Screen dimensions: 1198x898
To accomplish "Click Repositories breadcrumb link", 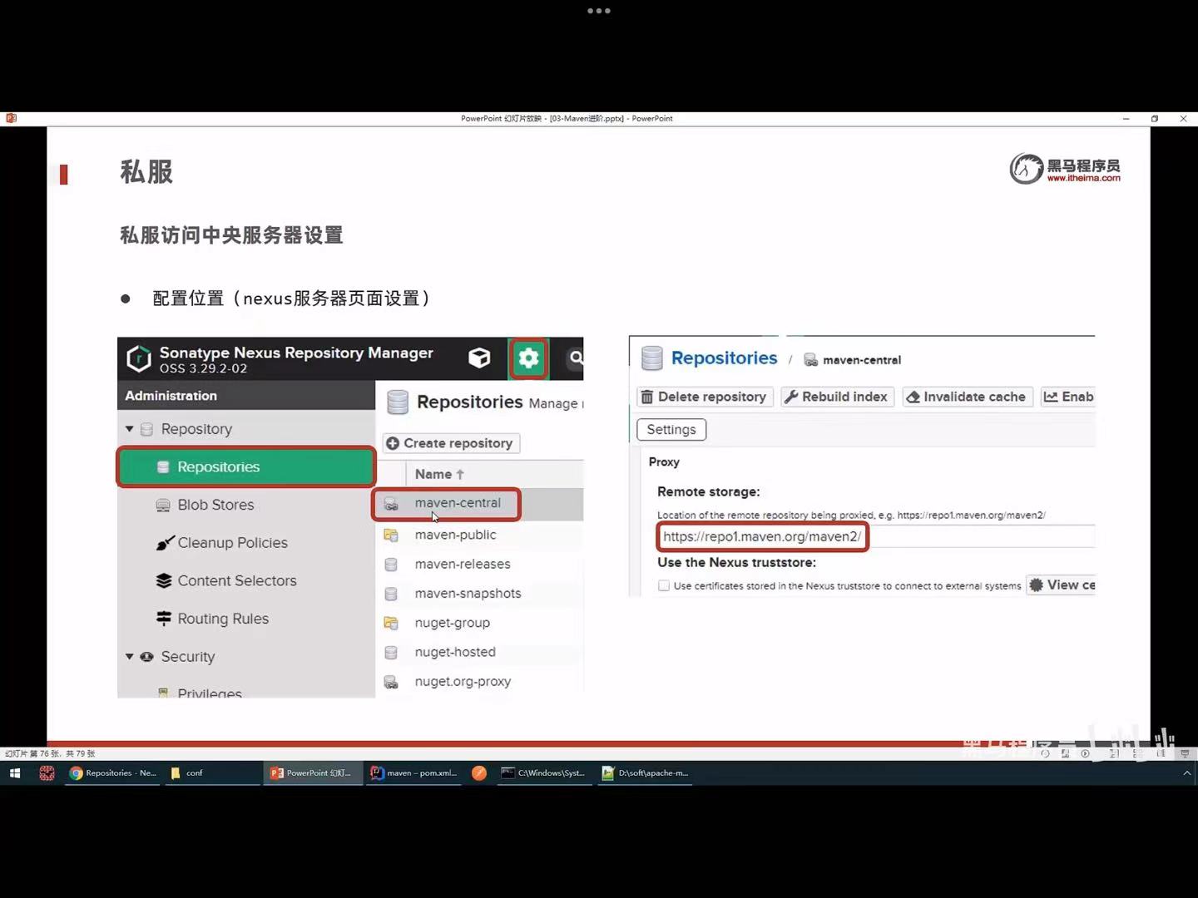I will pos(724,358).
